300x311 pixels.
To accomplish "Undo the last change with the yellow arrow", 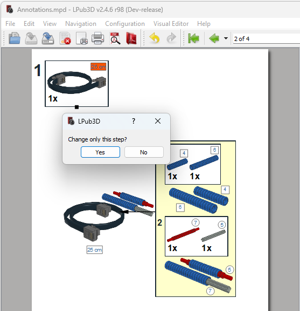I will tap(155, 38).
